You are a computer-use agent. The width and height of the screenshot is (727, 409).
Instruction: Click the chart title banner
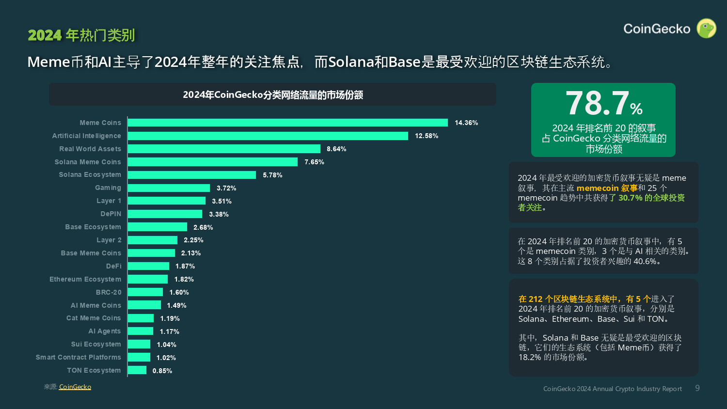(x=272, y=94)
